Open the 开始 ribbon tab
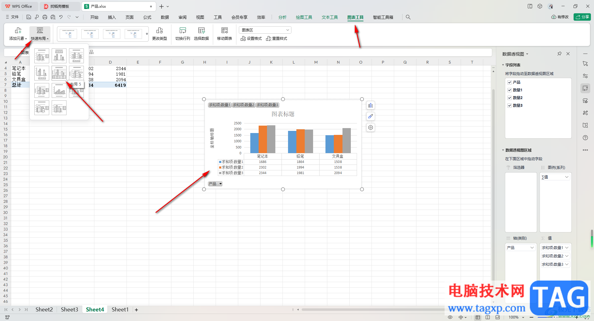The image size is (594, 321). click(94, 17)
